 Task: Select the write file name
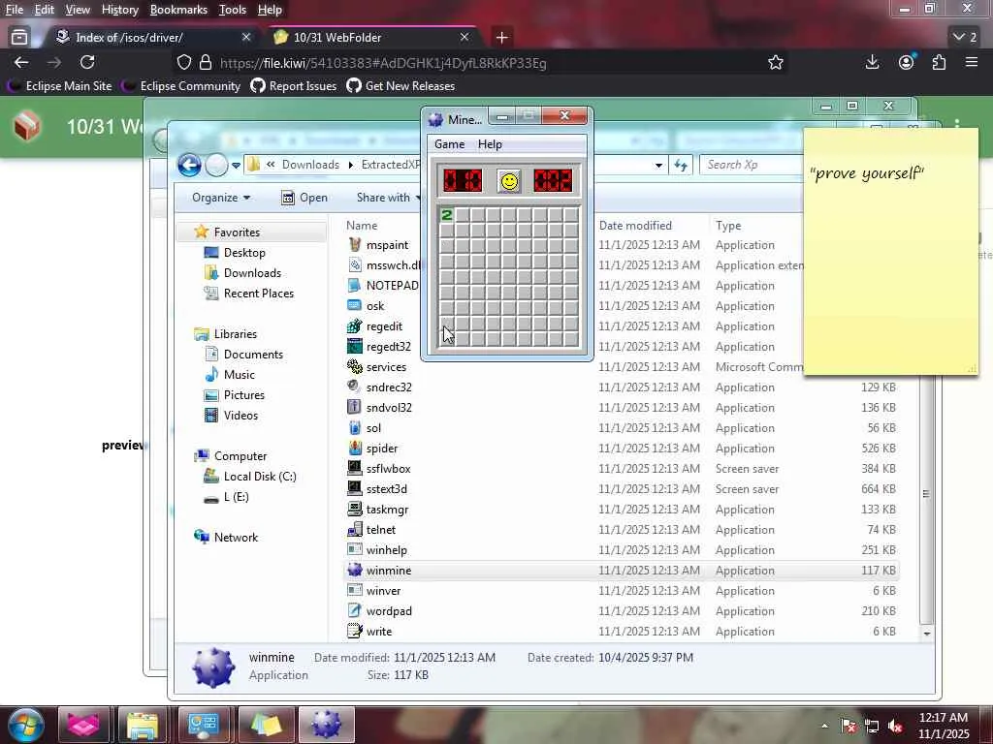pos(379,632)
